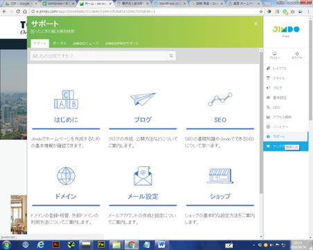Click the camera extension icon in toolbar

click(292, 11)
